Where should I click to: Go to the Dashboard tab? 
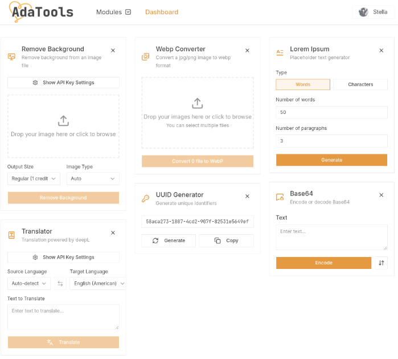[162, 12]
